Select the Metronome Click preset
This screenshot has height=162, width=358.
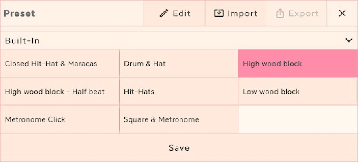point(60,119)
